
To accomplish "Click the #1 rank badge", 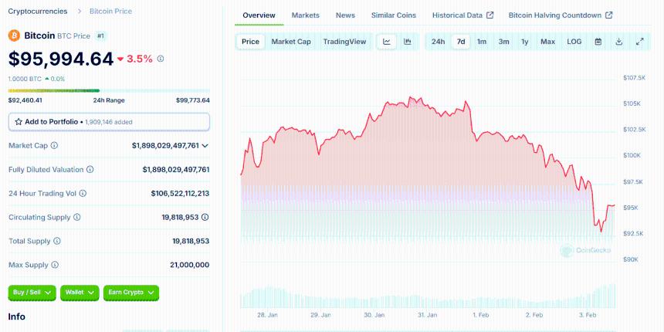I will (x=100, y=36).
